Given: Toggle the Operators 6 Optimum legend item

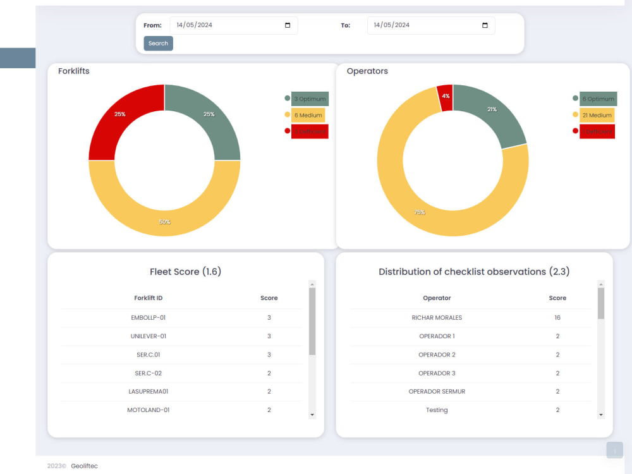Looking at the screenshot, I should pos(595,99).
